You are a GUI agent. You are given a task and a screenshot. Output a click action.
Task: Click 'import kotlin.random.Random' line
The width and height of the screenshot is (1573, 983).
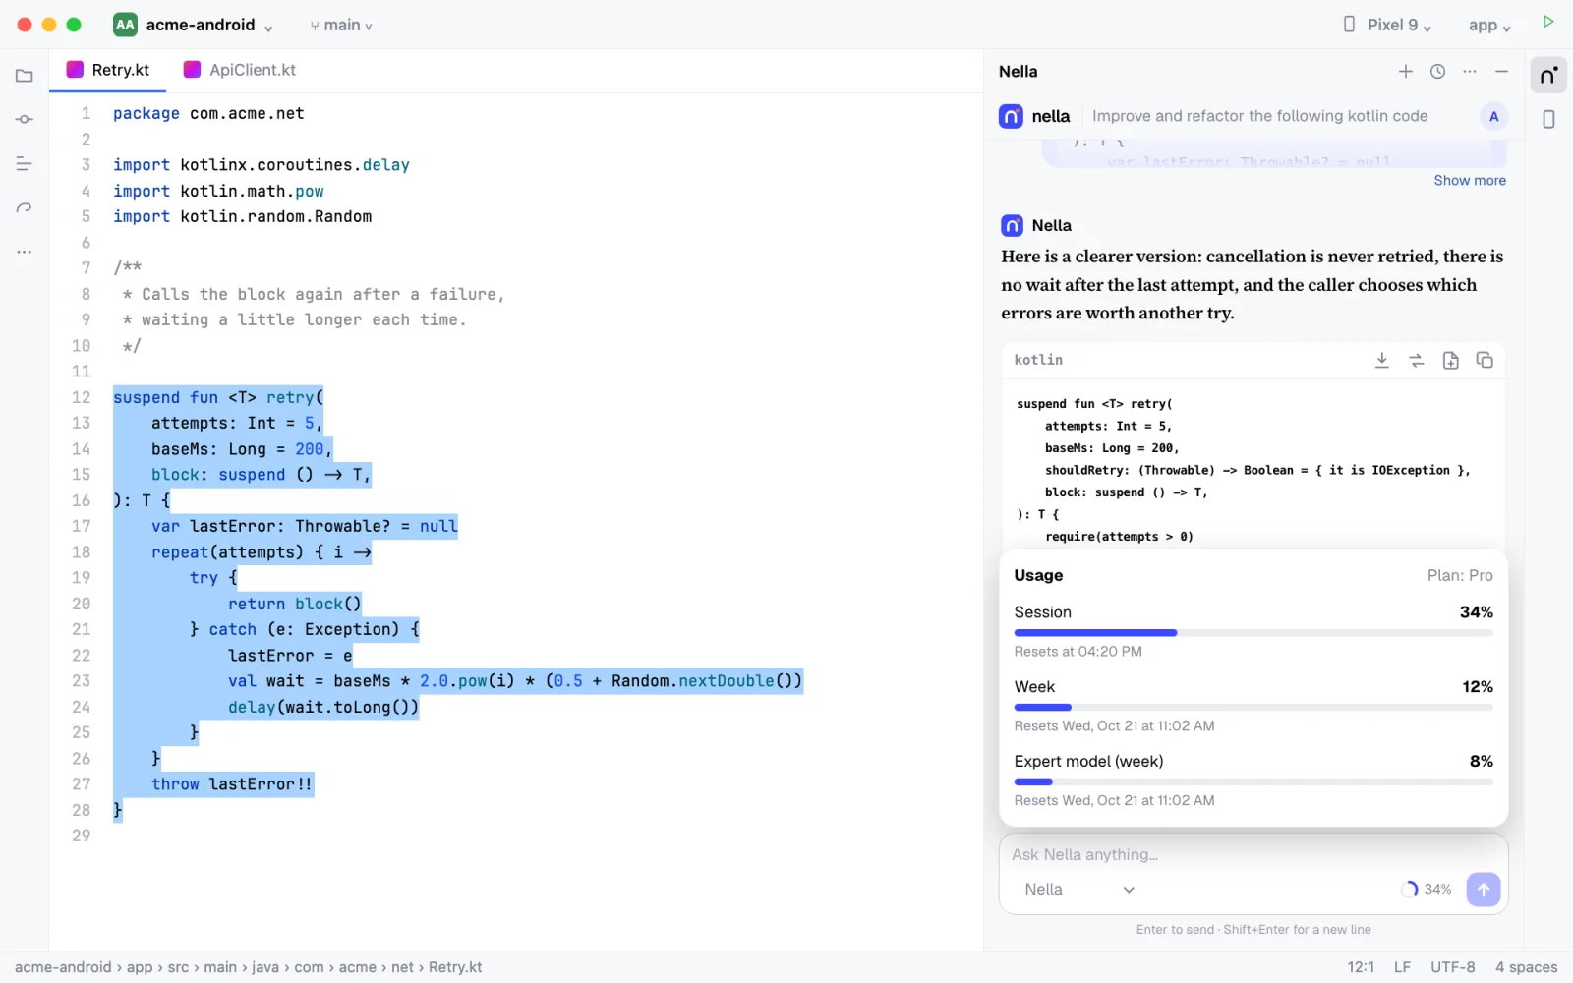[242, 217]
